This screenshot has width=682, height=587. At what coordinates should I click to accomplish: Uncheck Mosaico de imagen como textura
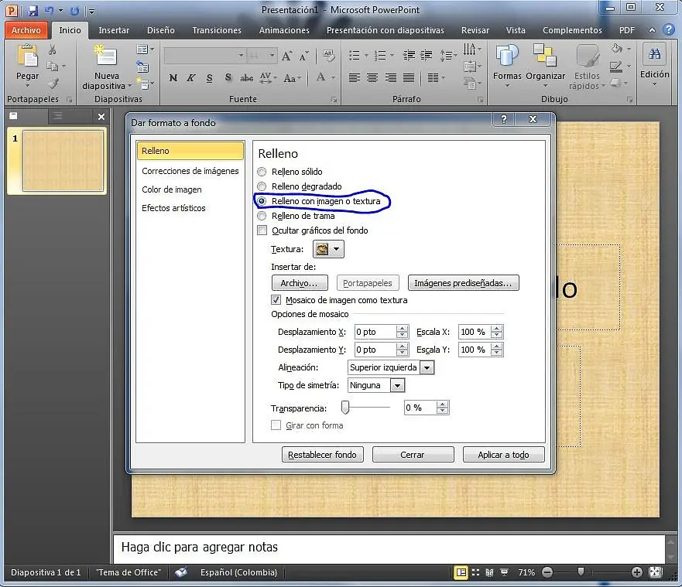tap(276, 300)
